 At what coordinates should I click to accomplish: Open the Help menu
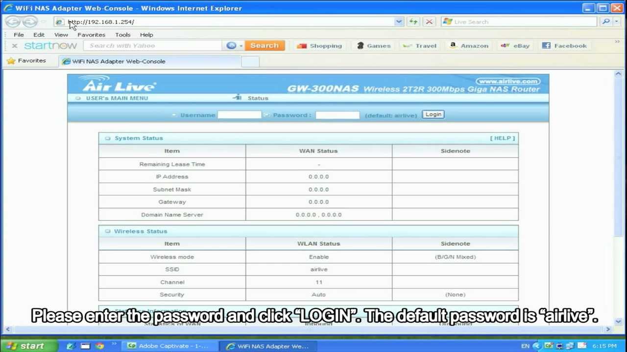[146, 35]
